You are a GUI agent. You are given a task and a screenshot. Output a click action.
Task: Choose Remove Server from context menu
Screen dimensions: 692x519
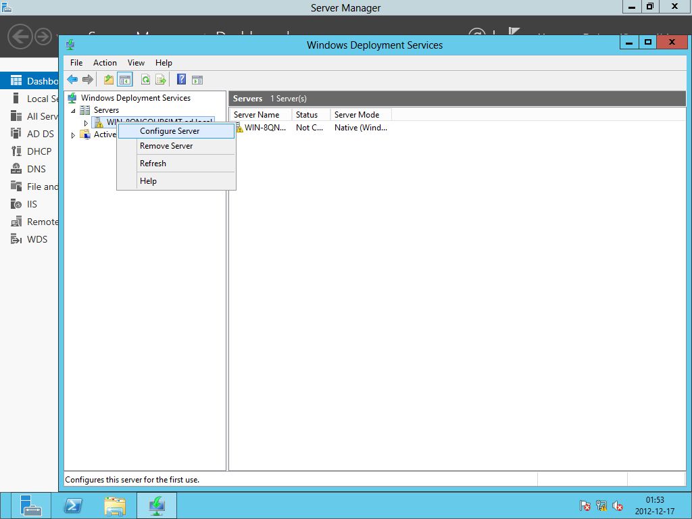pos(176,146)
